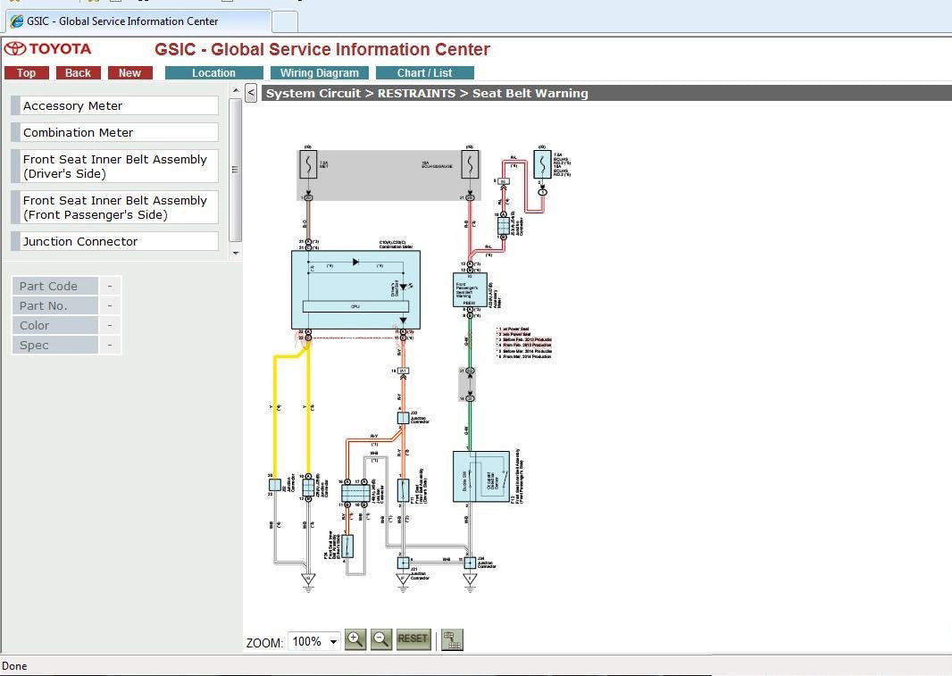This screenshot has height=676, width=952.
Task: Click the GSIC browser tab
Action: click(x=134, y=21)
